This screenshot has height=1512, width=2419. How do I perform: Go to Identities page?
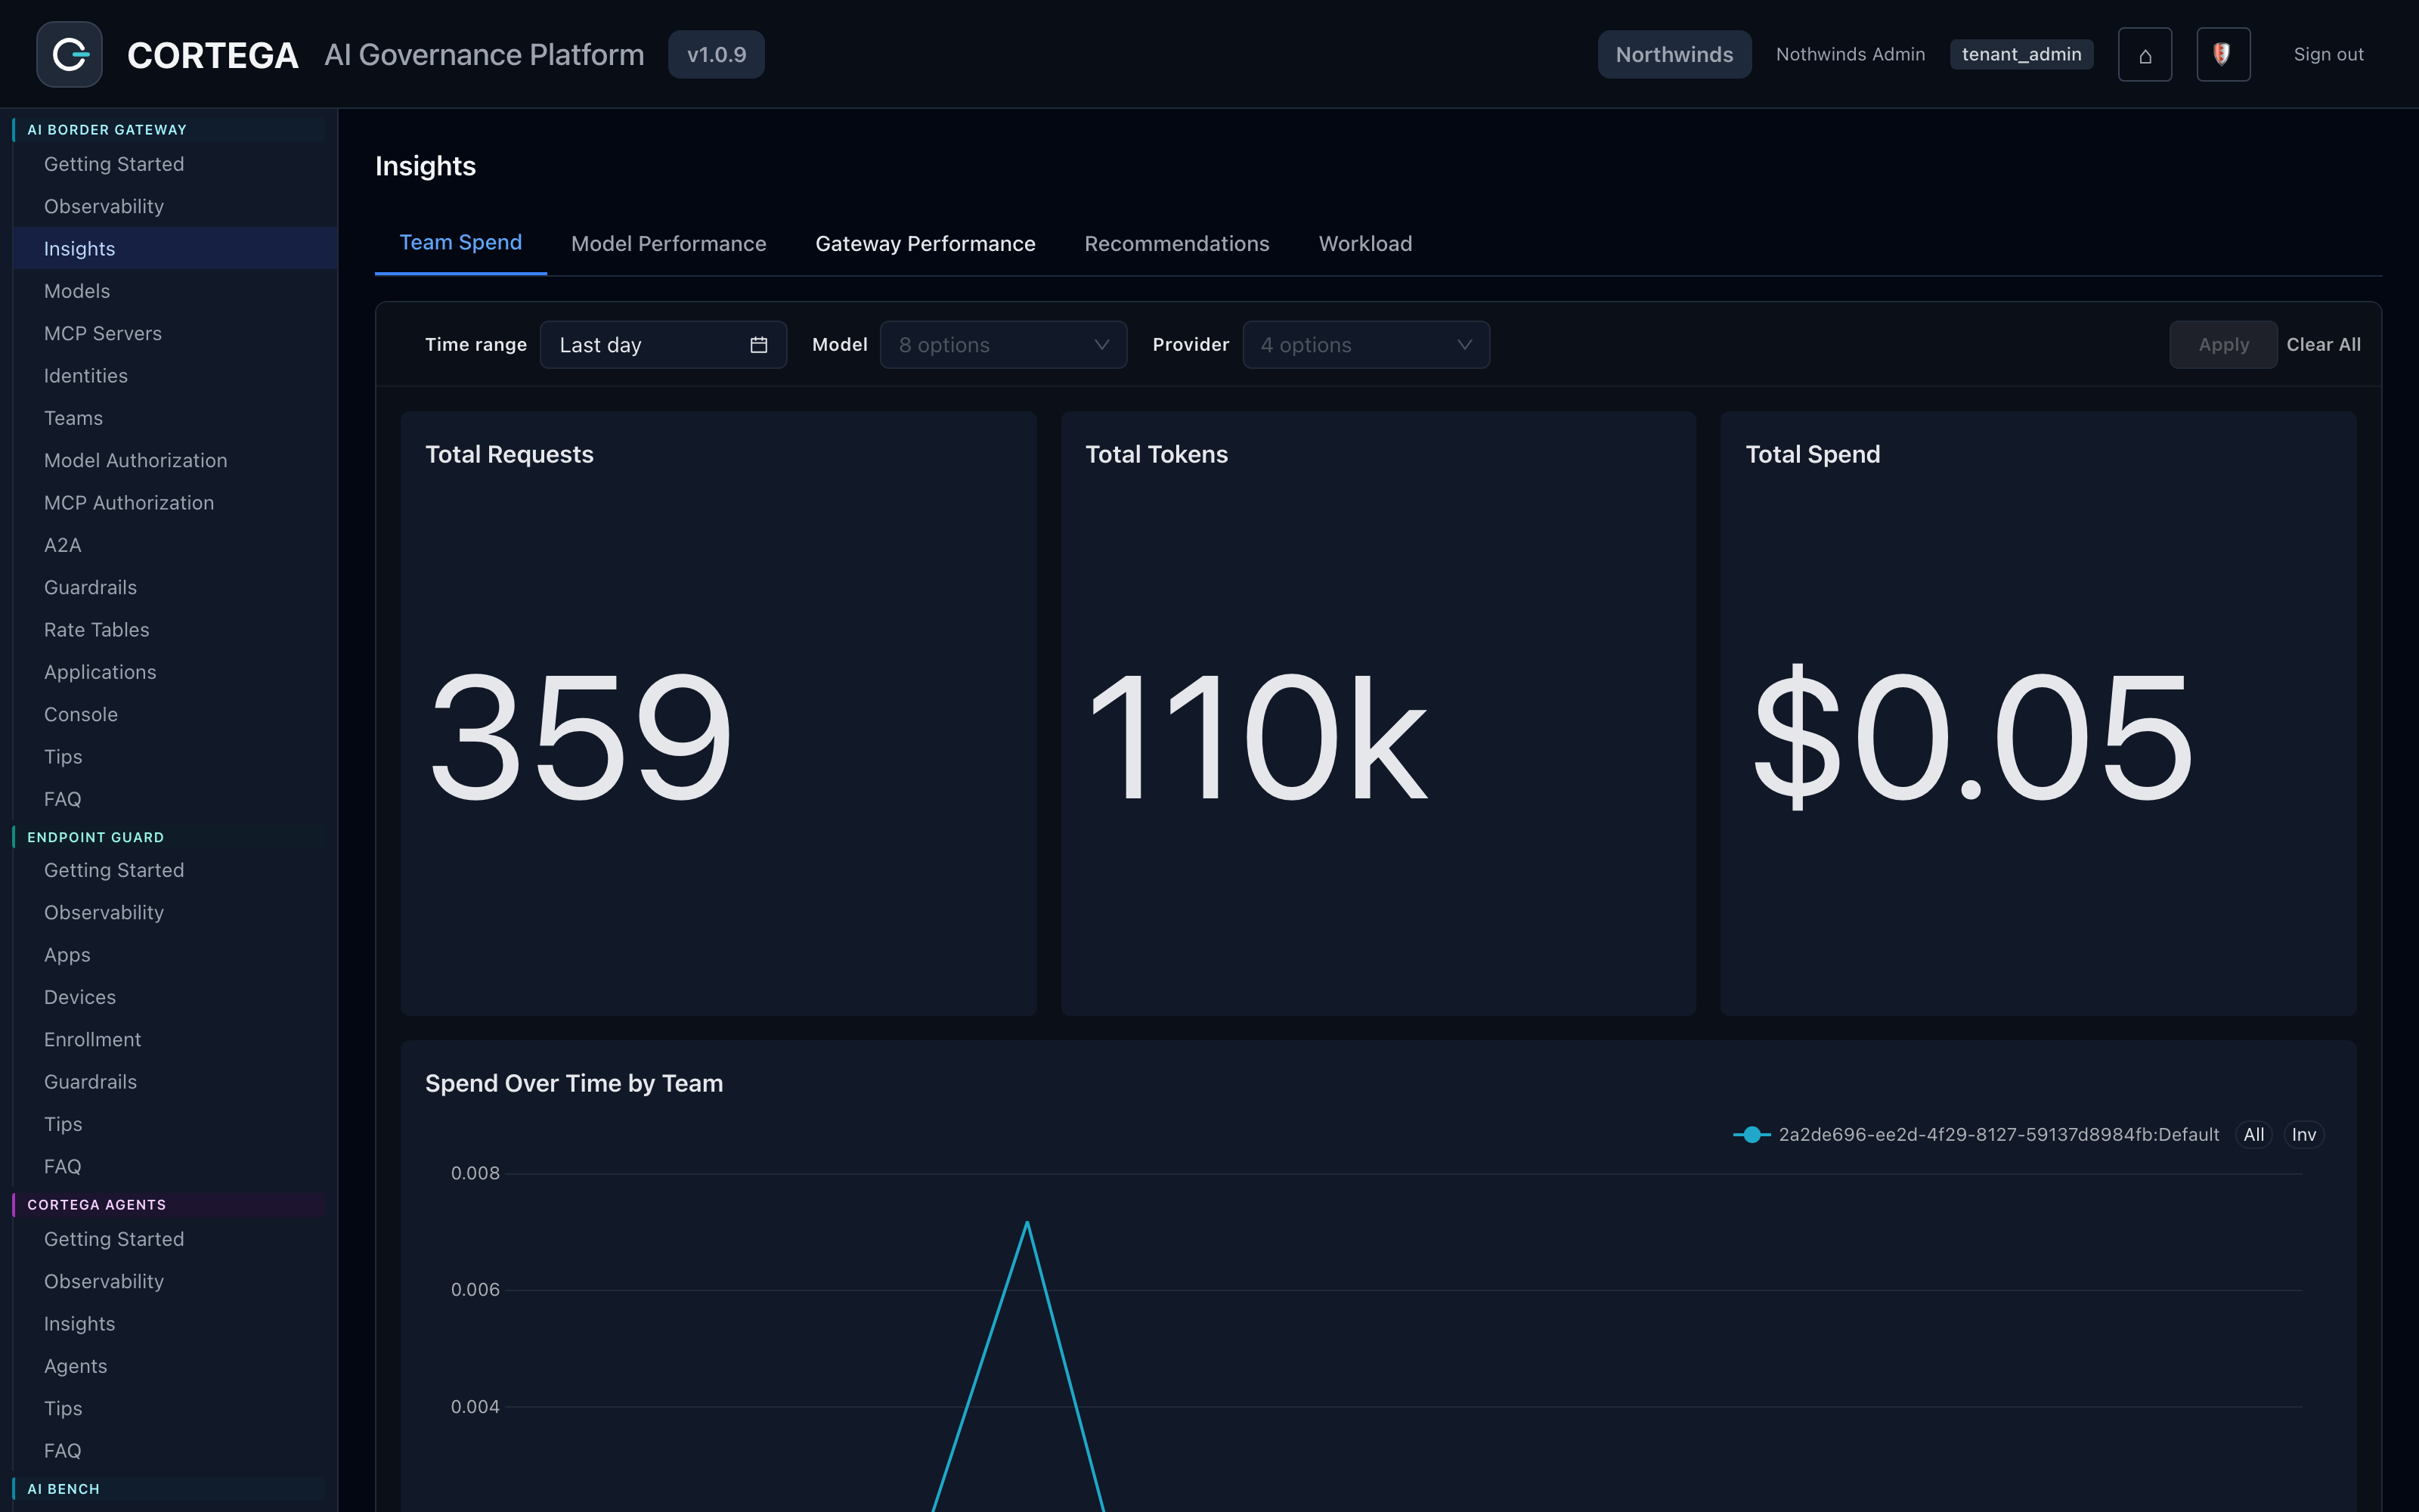pyautogui.click(x=175, y=375)
